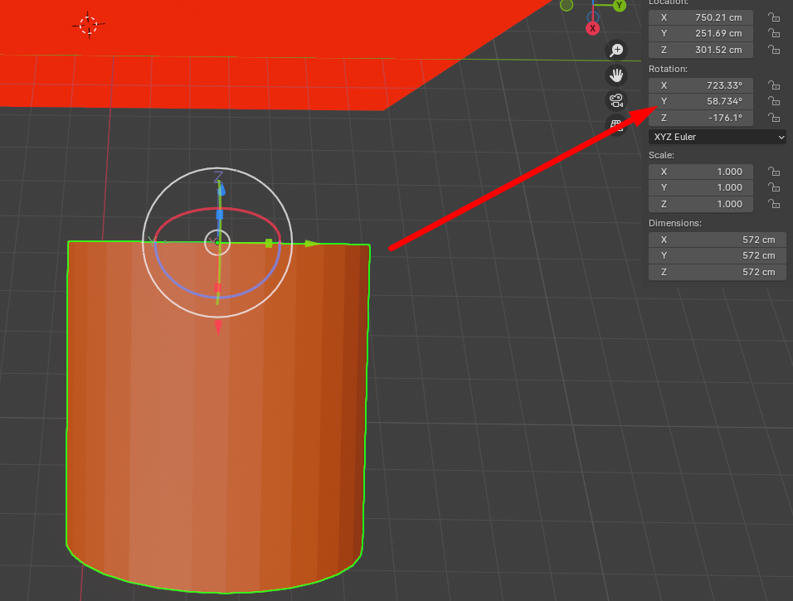Toggle lock on Scale Y
793x601 pixels.
pyautogui.click(x=774, y=187)
